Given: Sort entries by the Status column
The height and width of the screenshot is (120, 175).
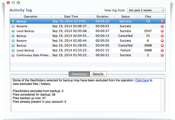Looking at the screenshot, I should point(126,17).
